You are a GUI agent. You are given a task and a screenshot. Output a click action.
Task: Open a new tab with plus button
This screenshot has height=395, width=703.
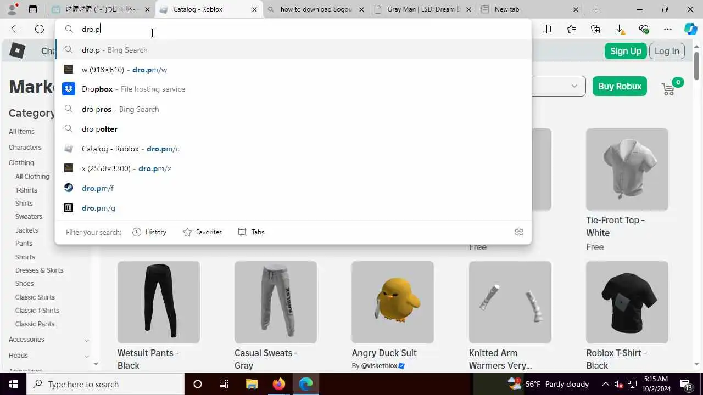click(x=596, y=9)
